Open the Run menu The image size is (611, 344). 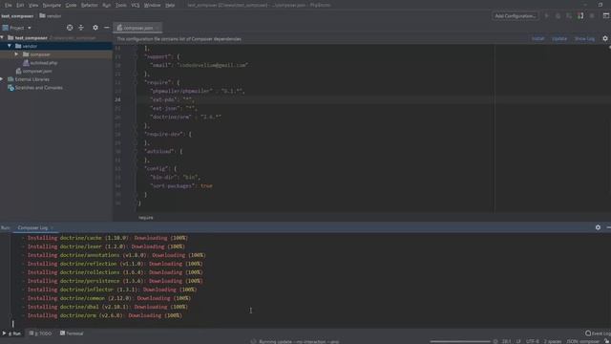click(106, 5)
